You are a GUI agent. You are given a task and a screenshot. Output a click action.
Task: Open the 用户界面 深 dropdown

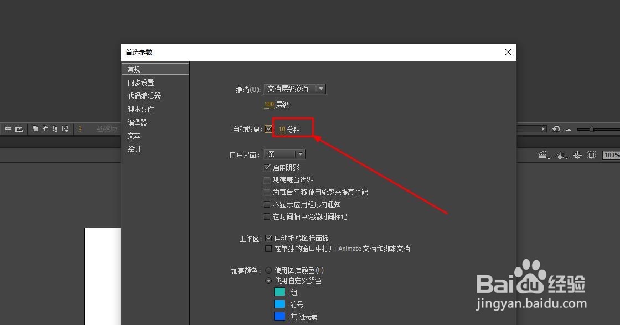pos(285,154)
